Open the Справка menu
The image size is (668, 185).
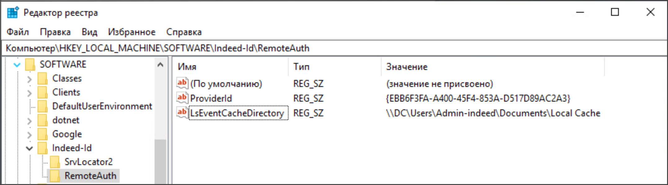[x=184, y=32]
